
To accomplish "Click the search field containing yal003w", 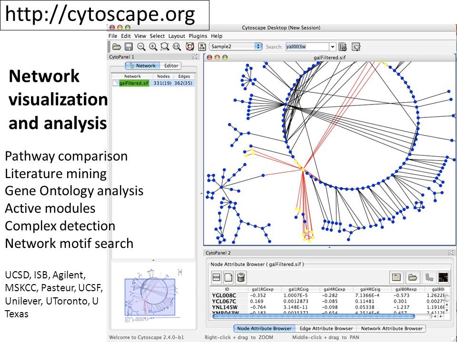I will 307,47.
